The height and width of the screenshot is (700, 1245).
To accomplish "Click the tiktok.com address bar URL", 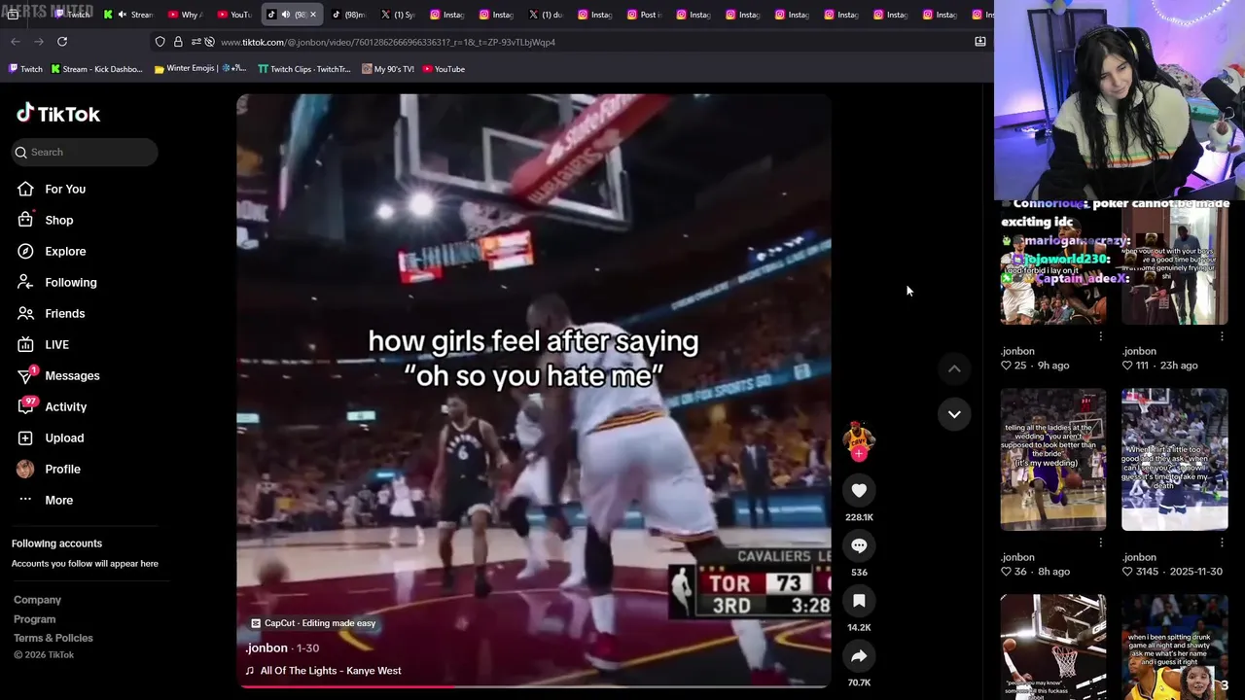I will pyautogui.click(x=388, y=42).
